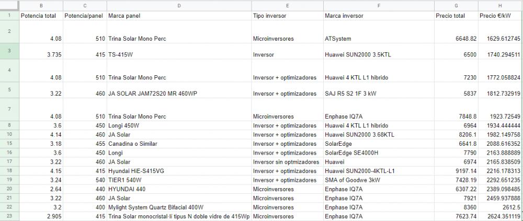
Task: Click the "SMA of Goodwe 3kW" cell
Action: [x=379, y=180]
